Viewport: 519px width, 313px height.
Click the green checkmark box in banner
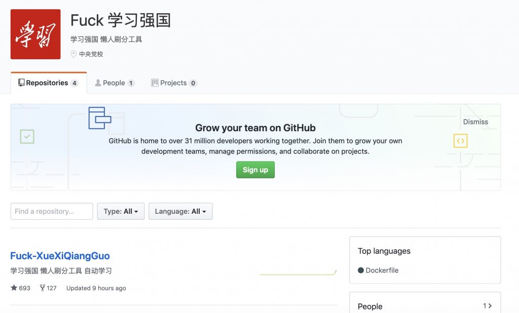(x=27, y=136)
